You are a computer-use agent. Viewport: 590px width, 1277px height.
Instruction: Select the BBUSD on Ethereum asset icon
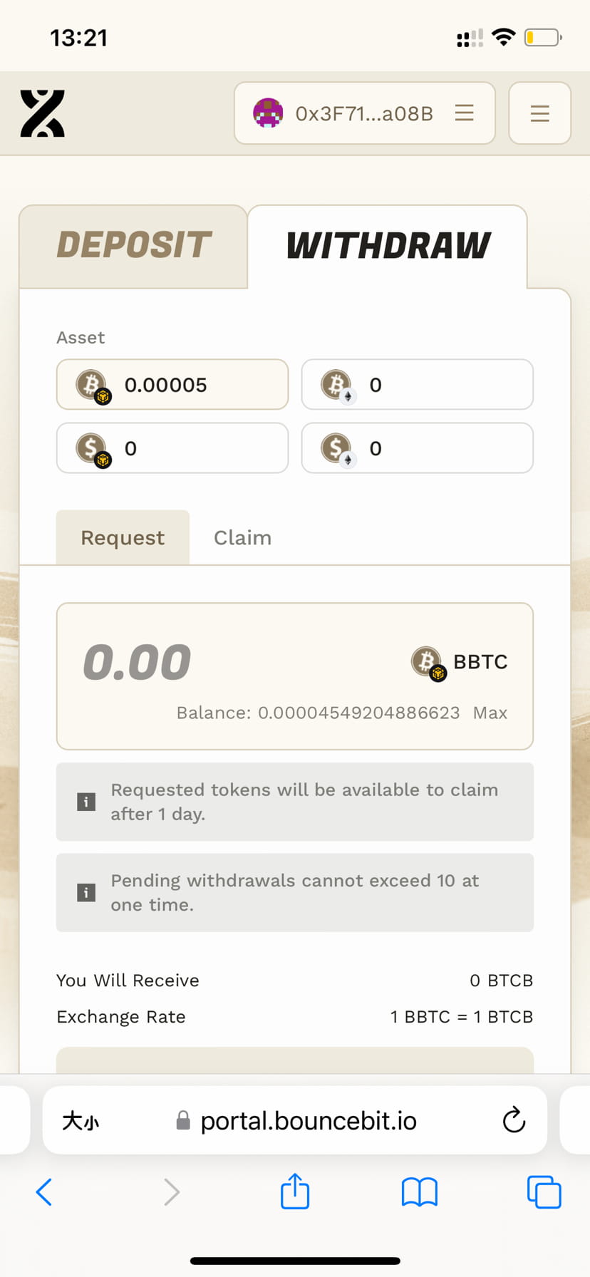337,448
